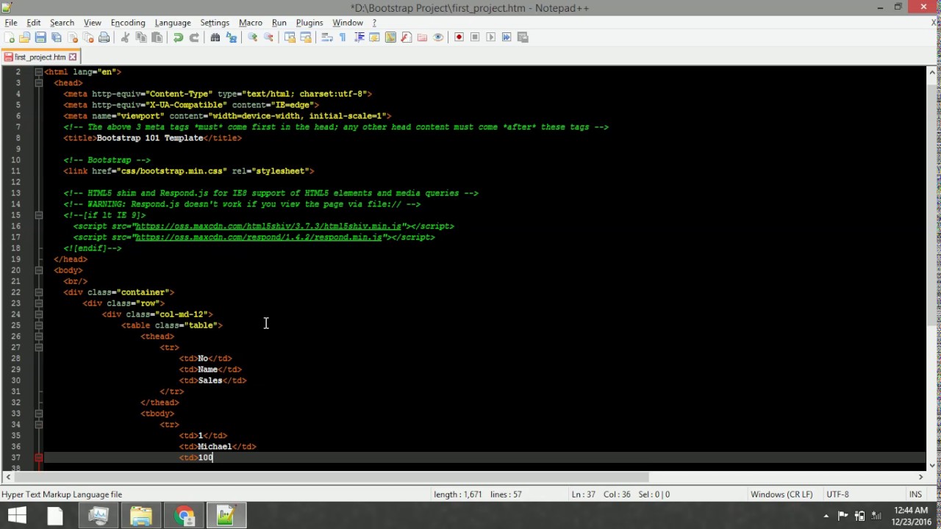This screenshot has height=529, width=941.
Task: Open the ? help menu
Action: click(x=374, y=23)
